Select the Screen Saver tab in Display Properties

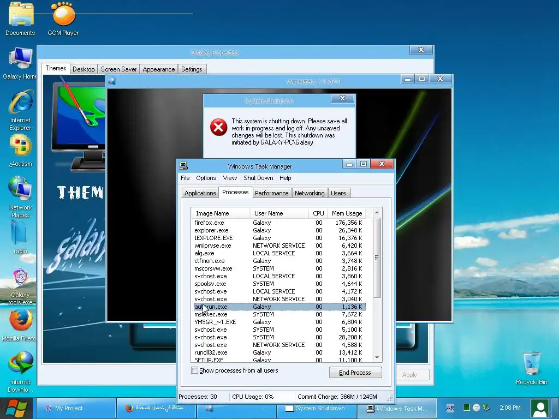[x=118, y=69]
